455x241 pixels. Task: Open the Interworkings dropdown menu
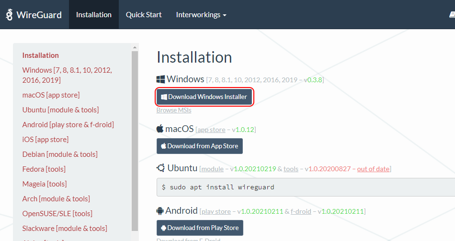coord(201,15)
